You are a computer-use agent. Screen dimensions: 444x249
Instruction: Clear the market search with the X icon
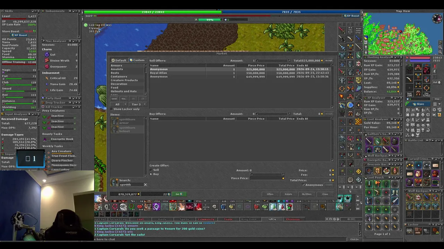145,185
